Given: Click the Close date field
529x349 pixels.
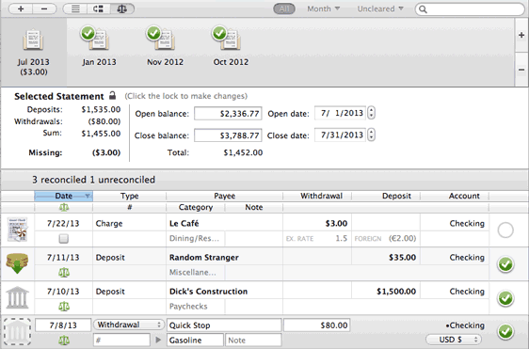Looking at the screenshot, I should [340, 135].
